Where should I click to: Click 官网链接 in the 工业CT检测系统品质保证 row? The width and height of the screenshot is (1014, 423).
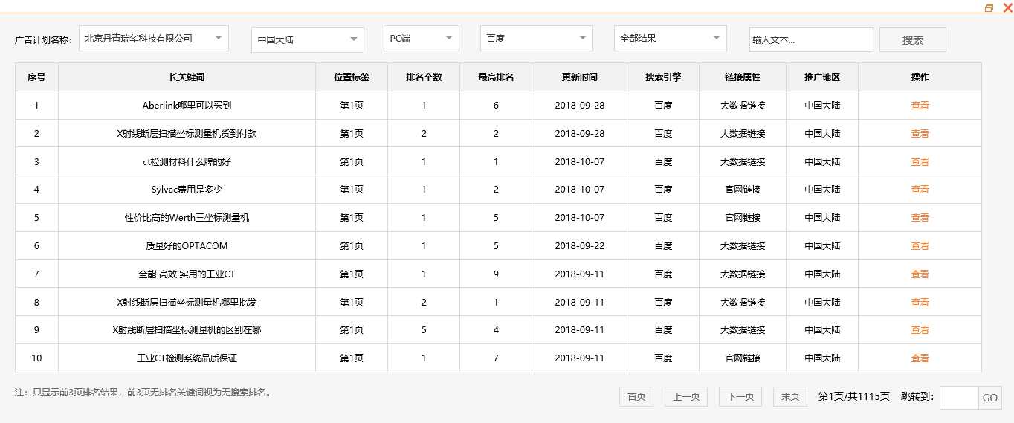point(743,358)
